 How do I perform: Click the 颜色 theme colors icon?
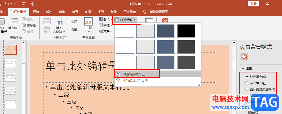pos(101,19)
